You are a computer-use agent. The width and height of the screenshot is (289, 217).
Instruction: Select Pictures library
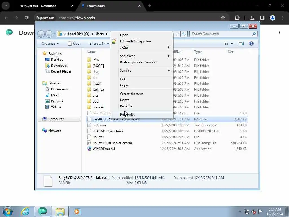pyautogui.click(x=54, y=101)
